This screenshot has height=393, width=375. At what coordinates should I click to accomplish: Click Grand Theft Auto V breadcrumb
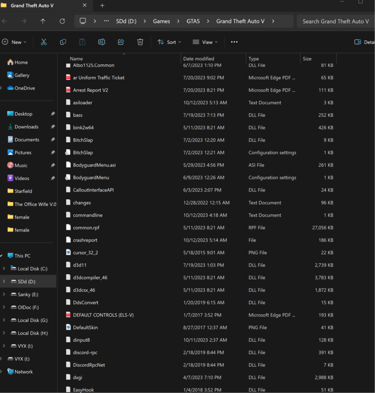(x=240, y=21)
